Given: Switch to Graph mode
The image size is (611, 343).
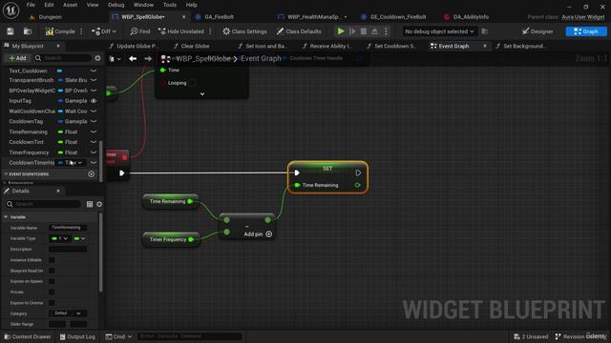Looking at the screenshot, I should [586, 31].
